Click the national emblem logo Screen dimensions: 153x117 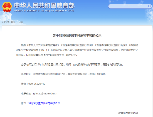click(7, 7)
